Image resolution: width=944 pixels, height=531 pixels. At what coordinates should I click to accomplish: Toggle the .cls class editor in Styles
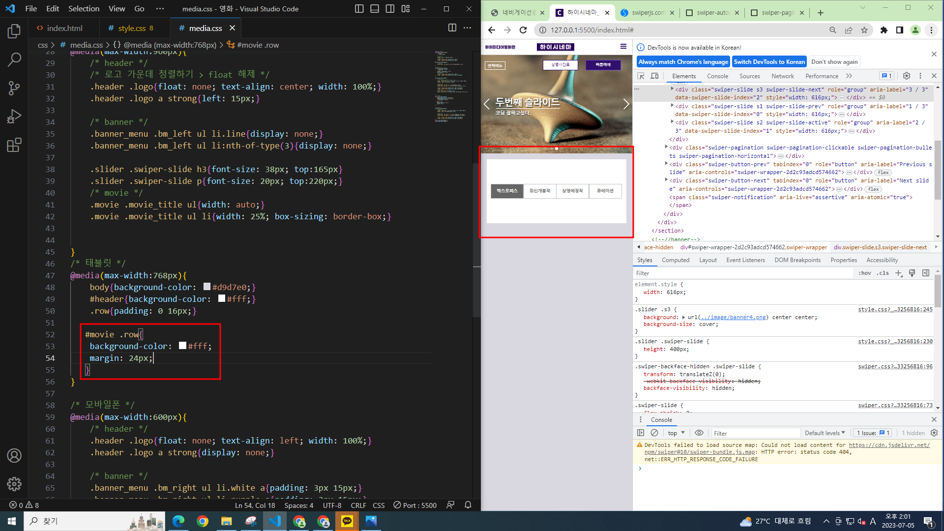coord(884,273)
